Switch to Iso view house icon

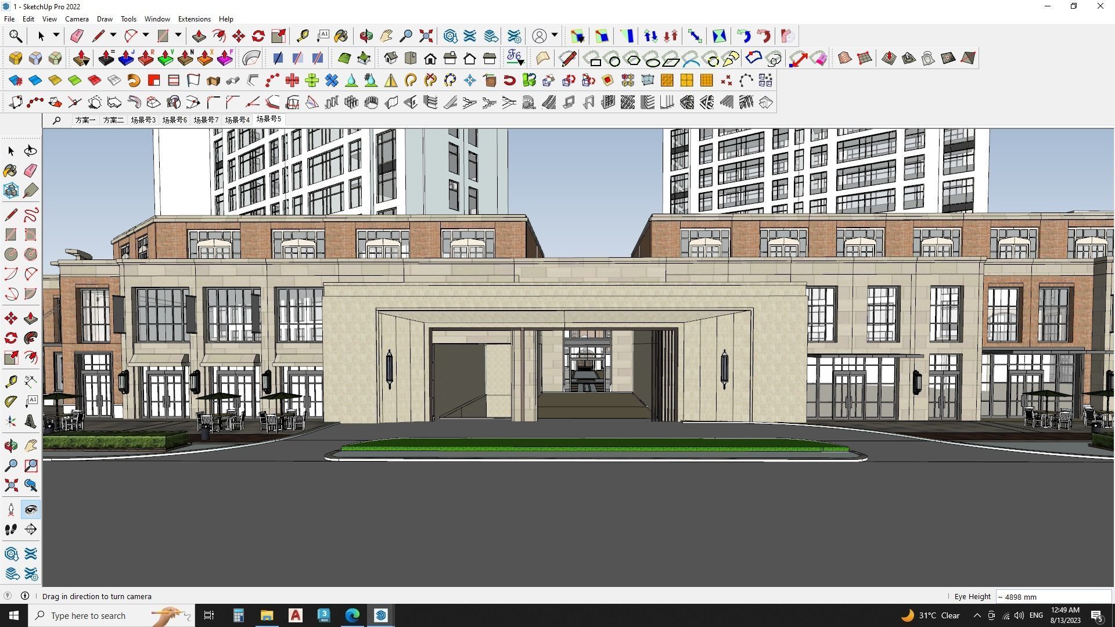click(x=391, y=58)
